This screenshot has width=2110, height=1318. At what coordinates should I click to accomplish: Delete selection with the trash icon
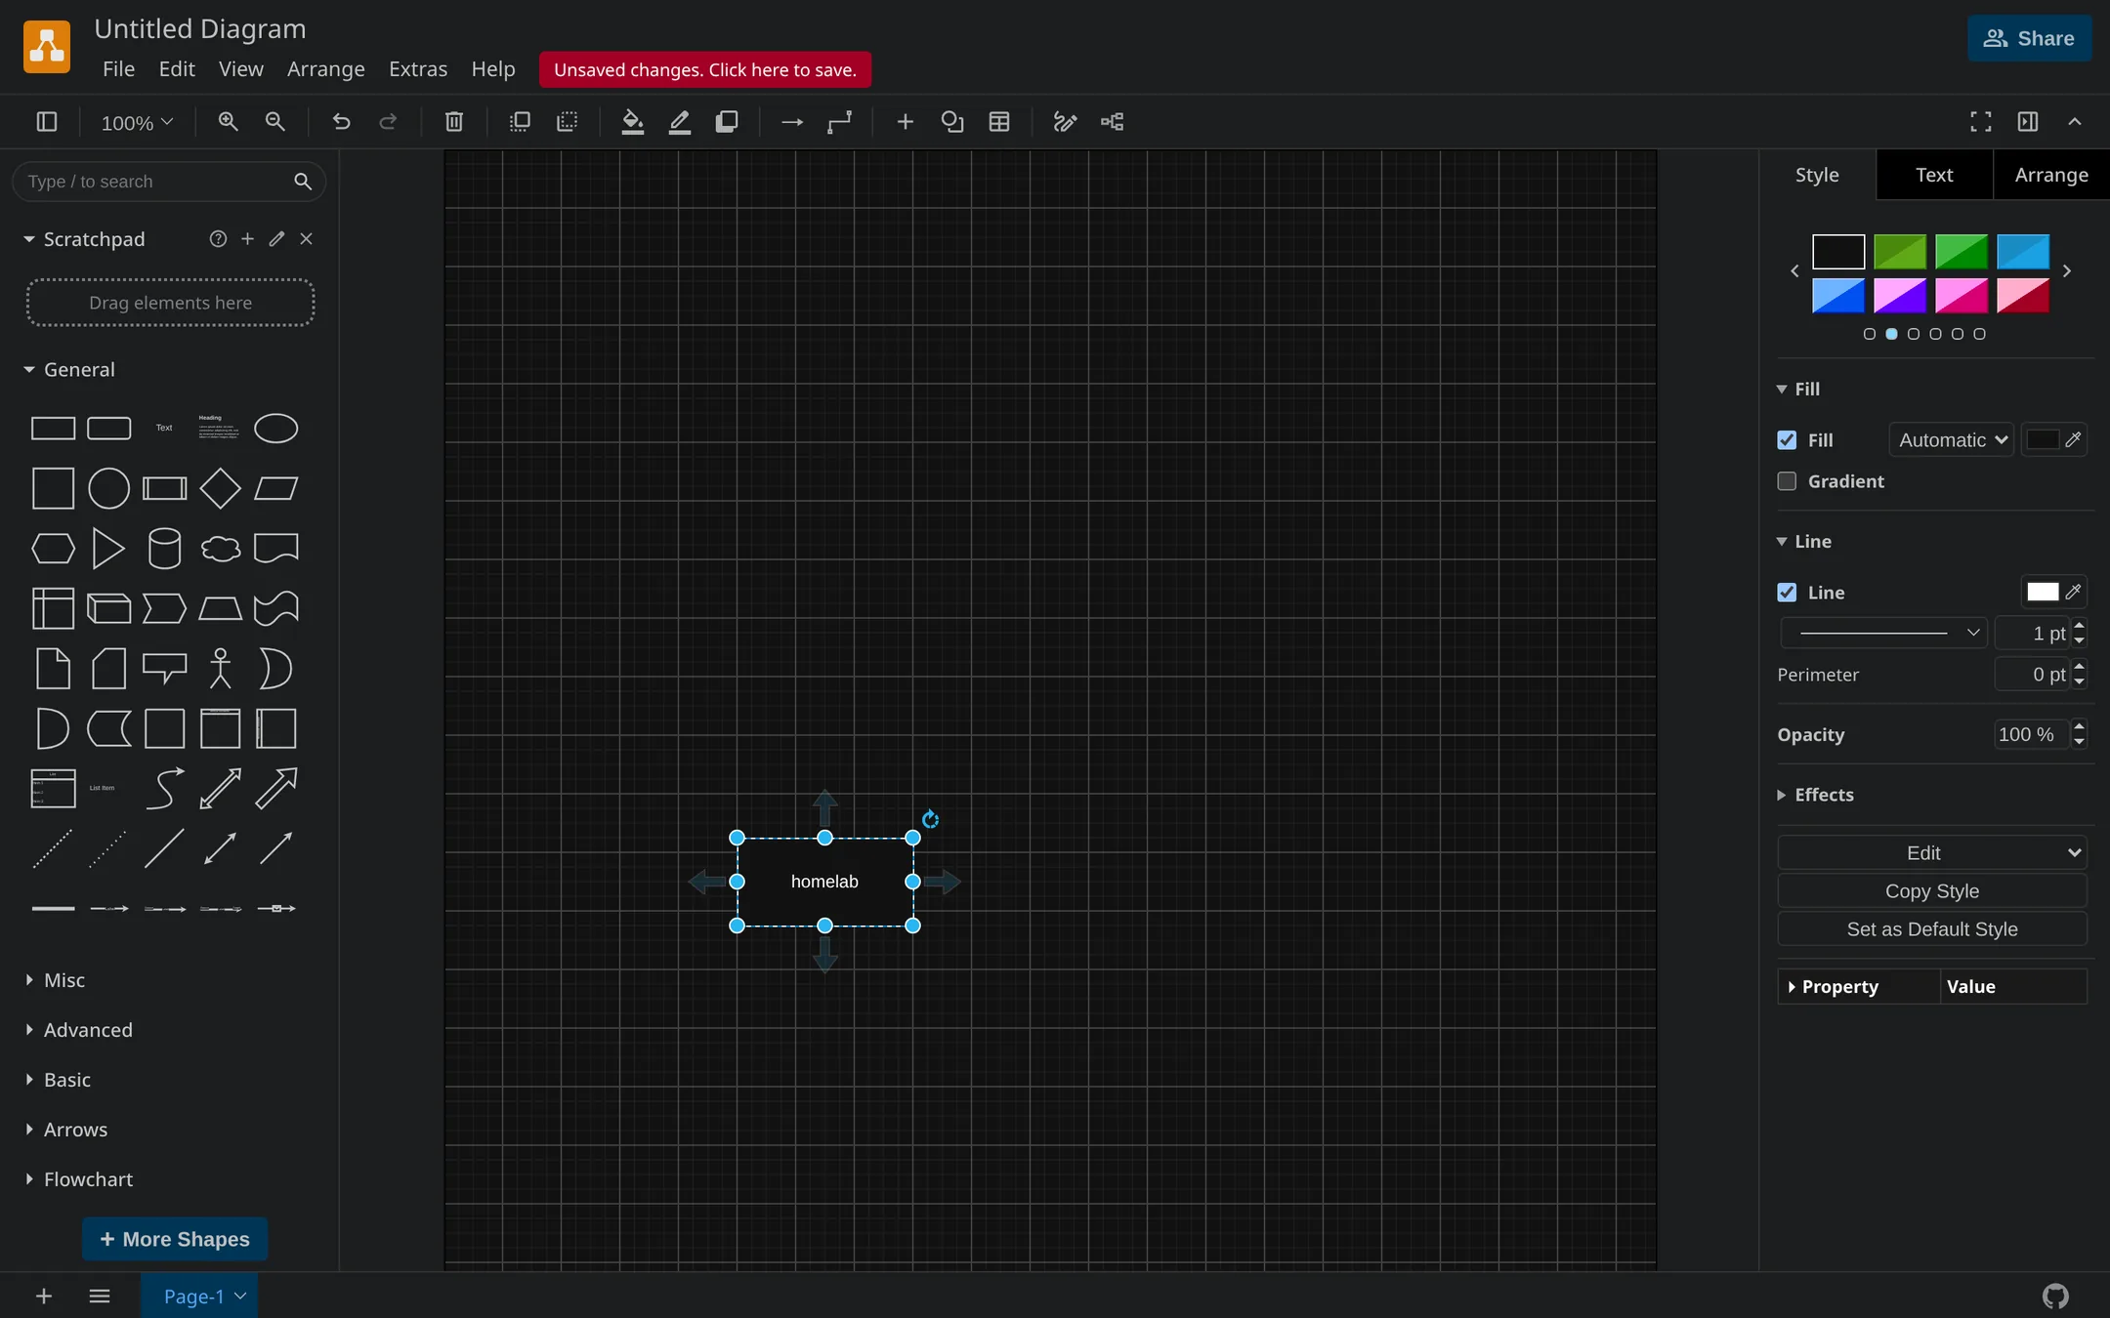click(x=454, y=122)
